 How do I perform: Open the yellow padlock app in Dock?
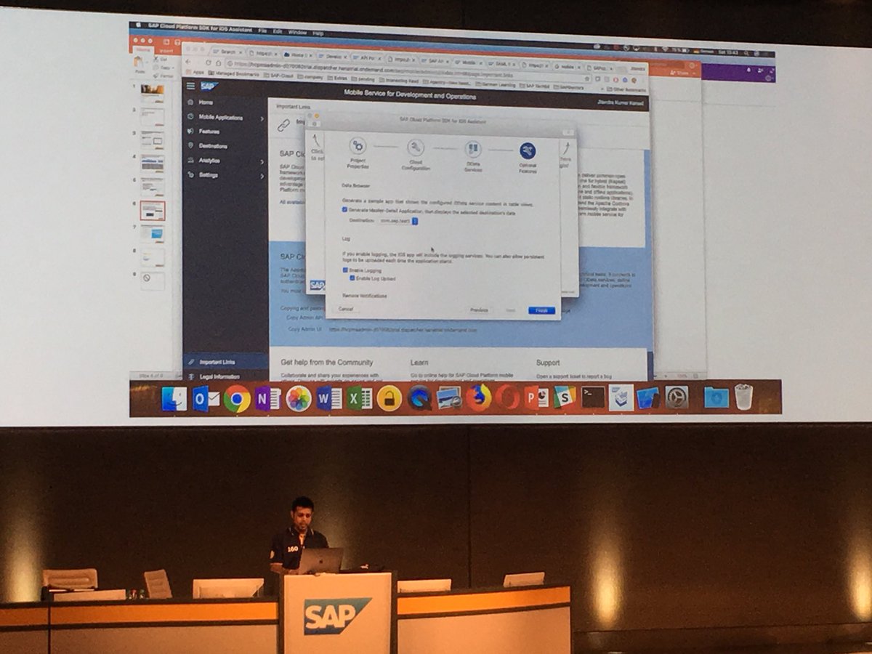click(389, 398)
